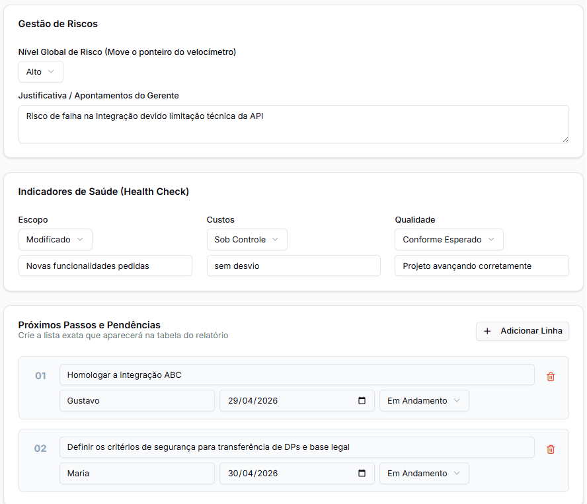Click the Custos label
The width and height of the screenshot is (587, 504).
tap(221, 220)
